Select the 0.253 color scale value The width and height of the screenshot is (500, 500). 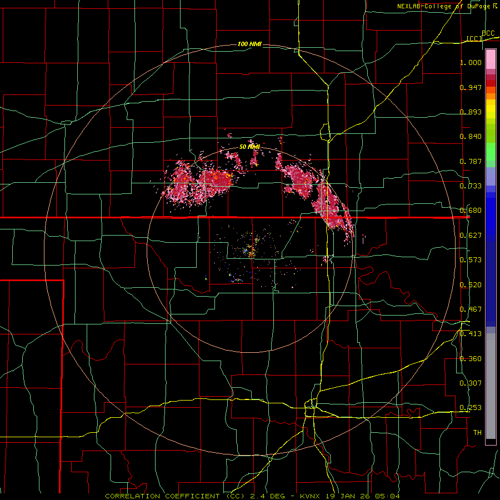coord(471,408)
